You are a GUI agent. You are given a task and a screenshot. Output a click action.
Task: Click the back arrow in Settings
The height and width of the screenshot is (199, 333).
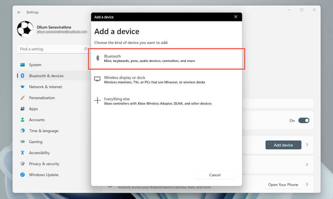pos(19,12)
